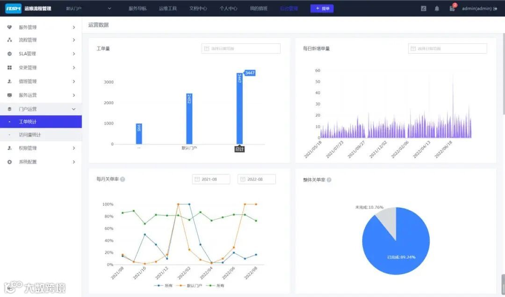
Task: Click the 工单量 date range field
Action: click(241, 48)
